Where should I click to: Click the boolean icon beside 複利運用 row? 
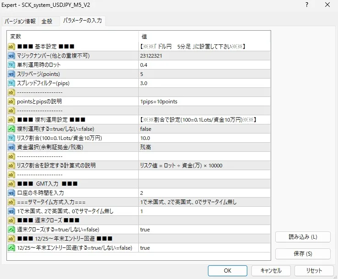click(x=12, y=129)
